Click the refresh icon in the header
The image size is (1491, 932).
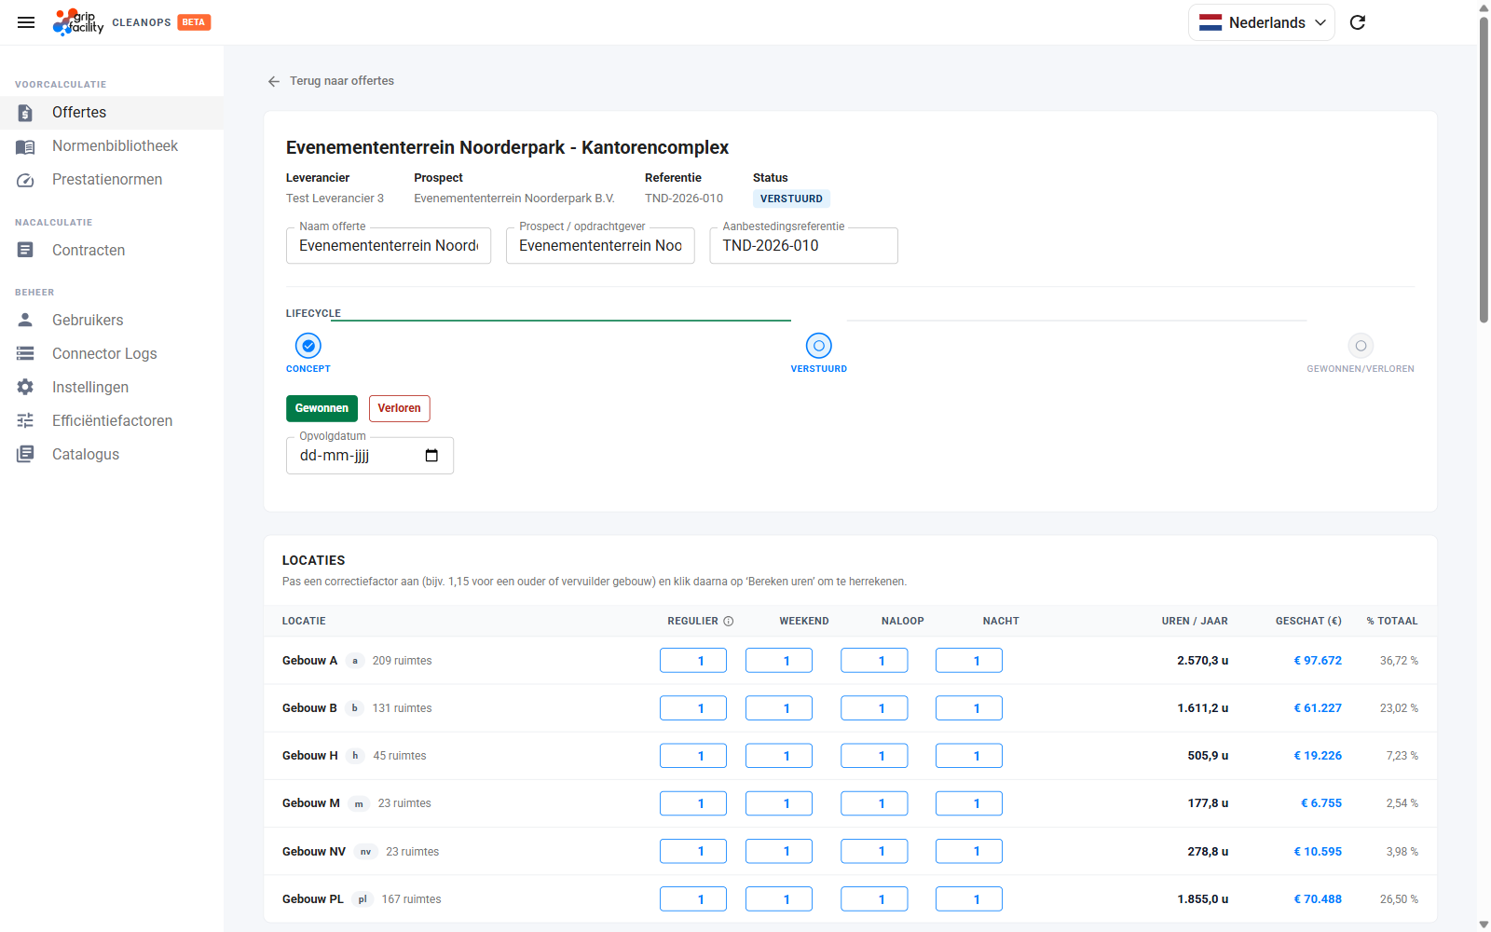pos(1358,22)
